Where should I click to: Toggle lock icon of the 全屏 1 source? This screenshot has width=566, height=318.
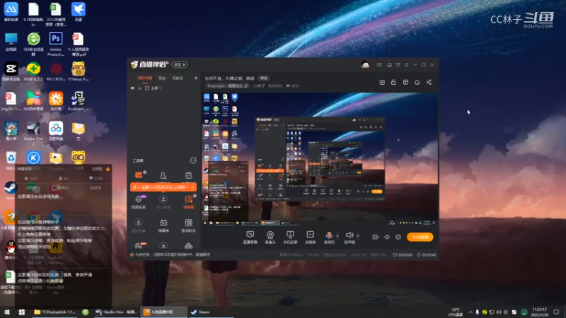(x=139, y=88)
